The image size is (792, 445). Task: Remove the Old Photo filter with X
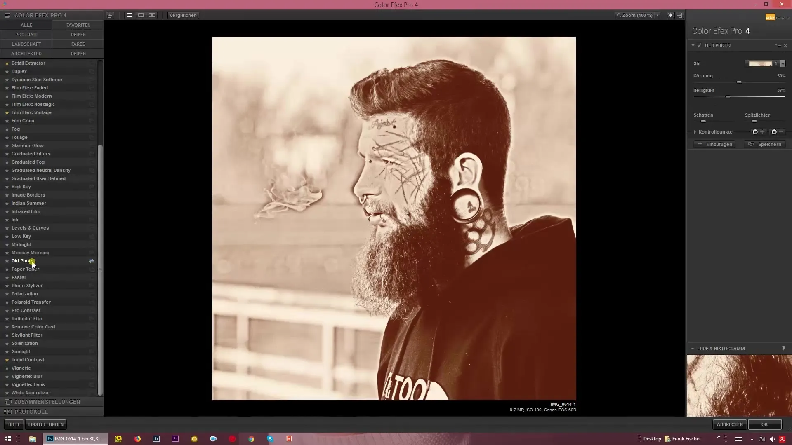[x=785, y=45]
